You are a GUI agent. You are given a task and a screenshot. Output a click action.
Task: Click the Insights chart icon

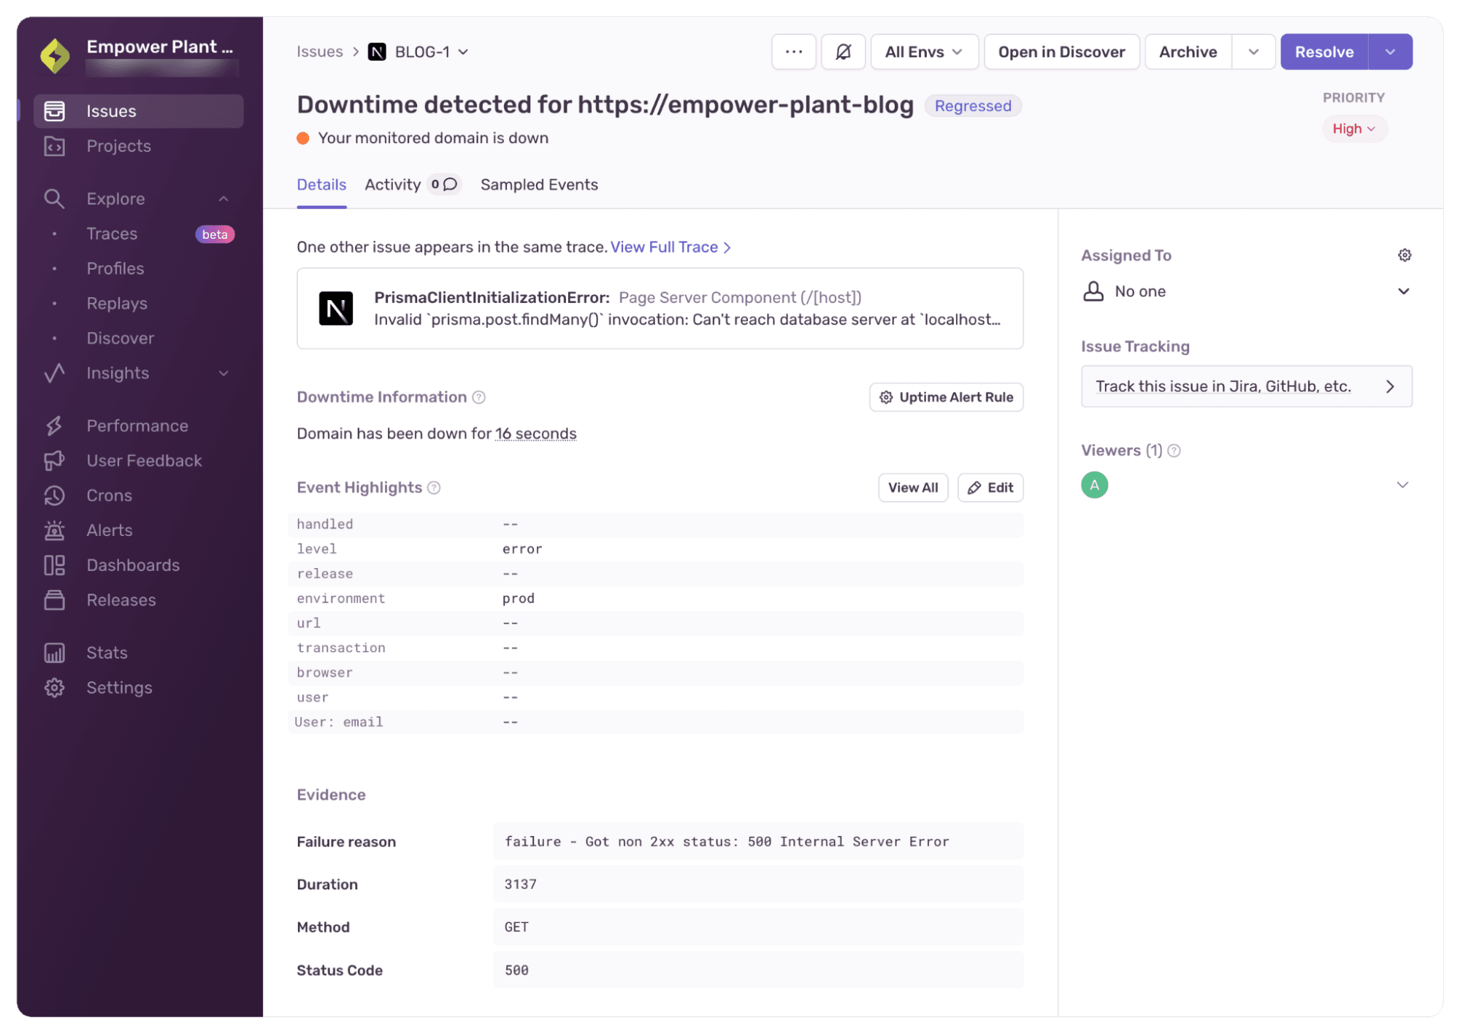(54, 373)
